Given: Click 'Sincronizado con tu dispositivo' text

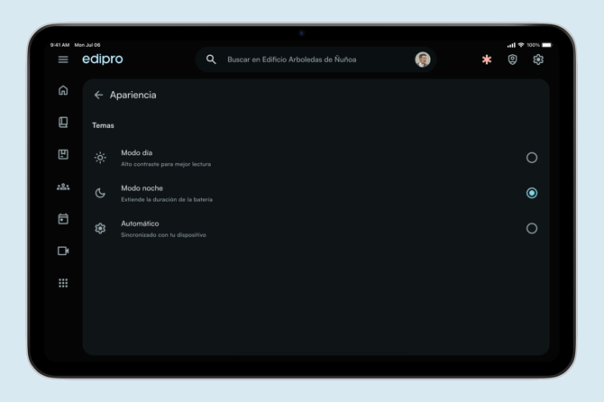Looking at the screenshot, I should click(163, 235).
